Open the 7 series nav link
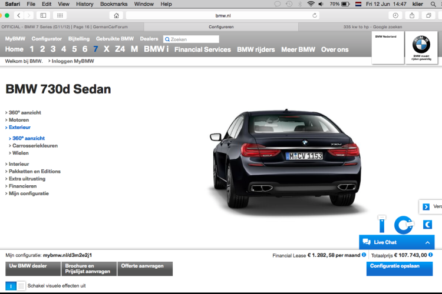Viewport: 442px width, 294px height. [x=95, y=49]
